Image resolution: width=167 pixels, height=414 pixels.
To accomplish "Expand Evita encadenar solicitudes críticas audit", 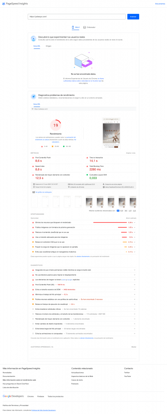I will pos(83,309).
